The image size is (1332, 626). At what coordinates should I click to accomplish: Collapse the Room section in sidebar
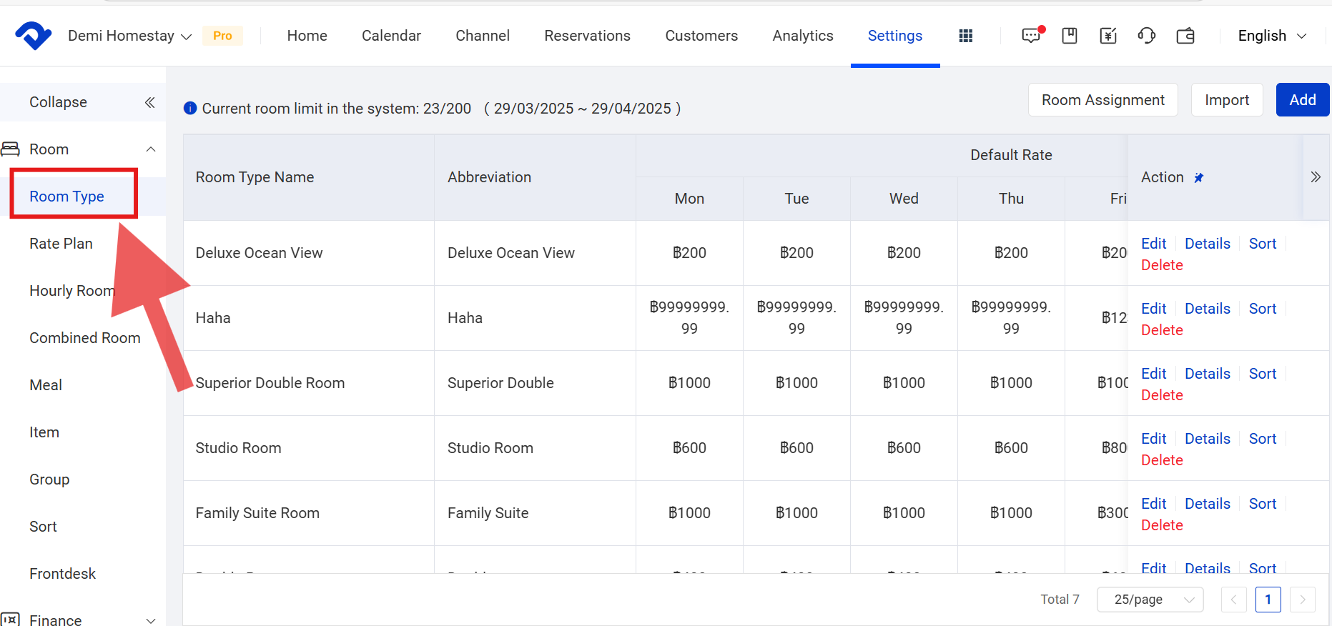pyautogui.click(x=151, y=149)
